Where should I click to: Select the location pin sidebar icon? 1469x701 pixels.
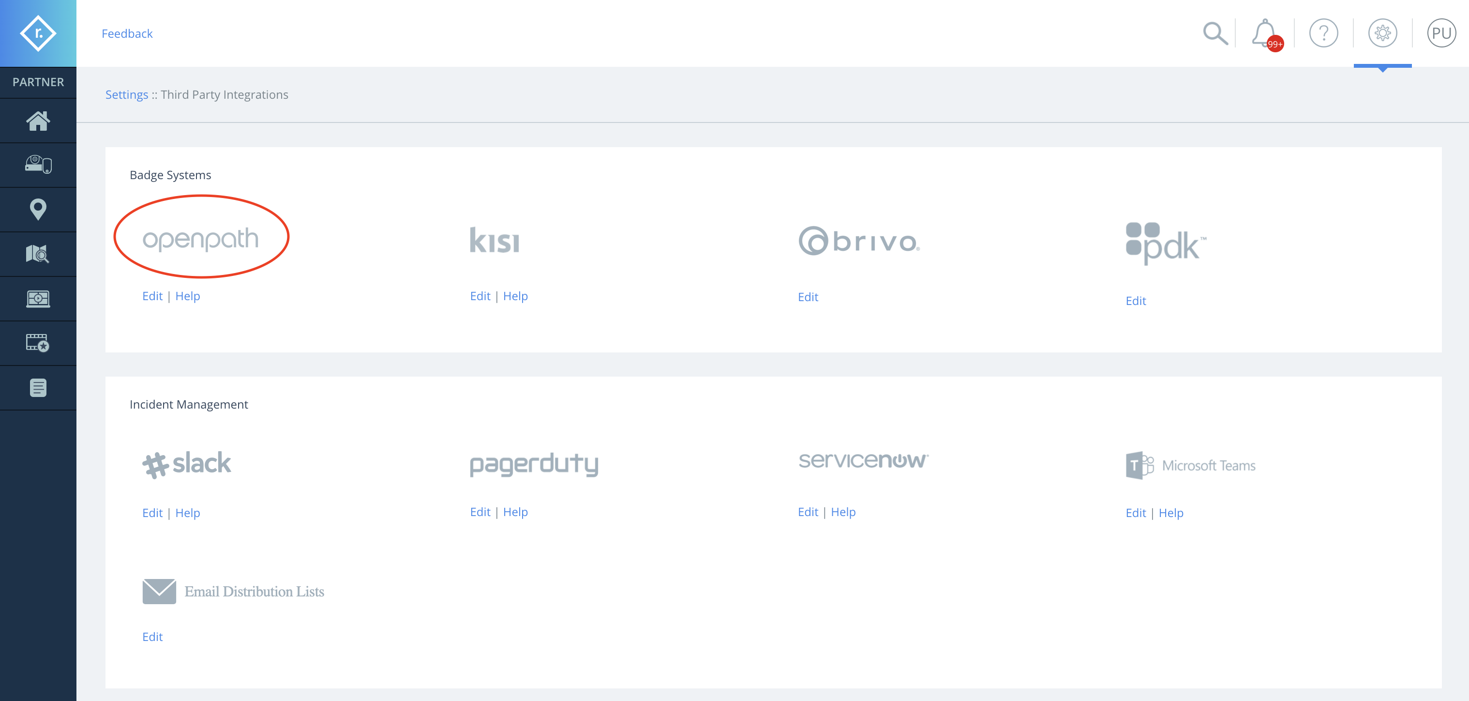[38, 209]
